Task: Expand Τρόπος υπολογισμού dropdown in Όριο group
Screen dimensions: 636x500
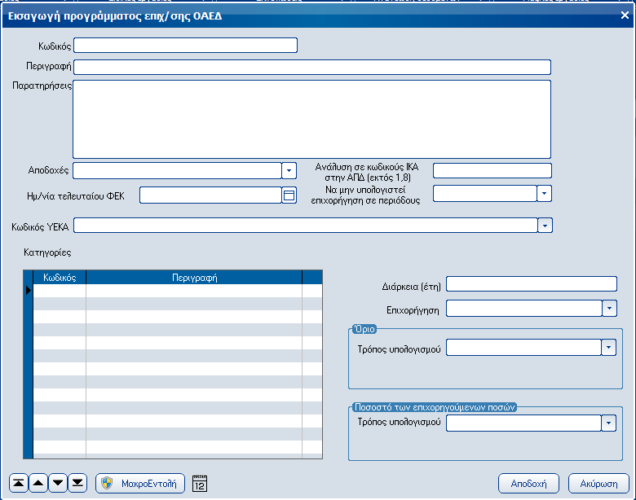Action: (x=608, y=347)
